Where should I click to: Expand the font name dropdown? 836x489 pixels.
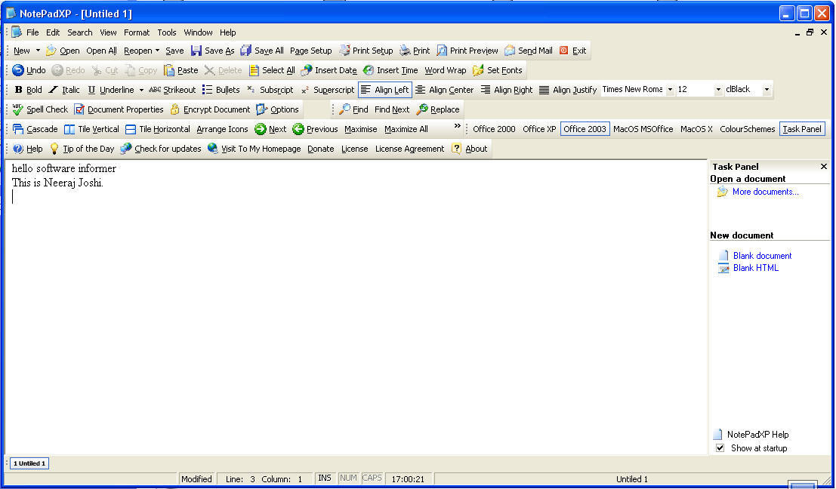[x=670, y=90]
